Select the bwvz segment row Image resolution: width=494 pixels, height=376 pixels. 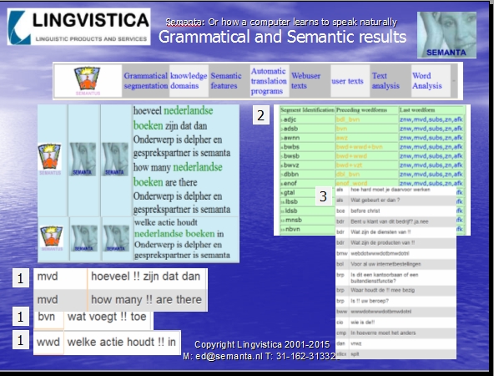(372, 165)
